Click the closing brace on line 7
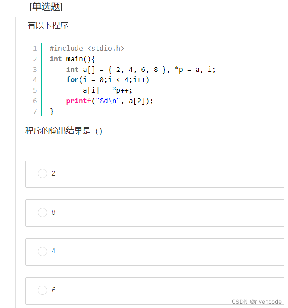This screenshot has height=308, width=288. 52,112
